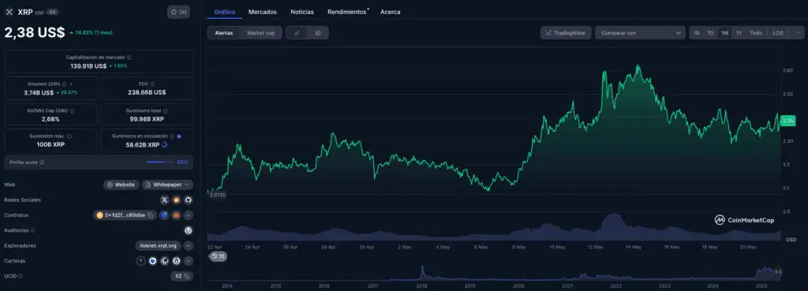Open info tooltip for Suministro en circulación
808x291 pixels.
[172, 136]
